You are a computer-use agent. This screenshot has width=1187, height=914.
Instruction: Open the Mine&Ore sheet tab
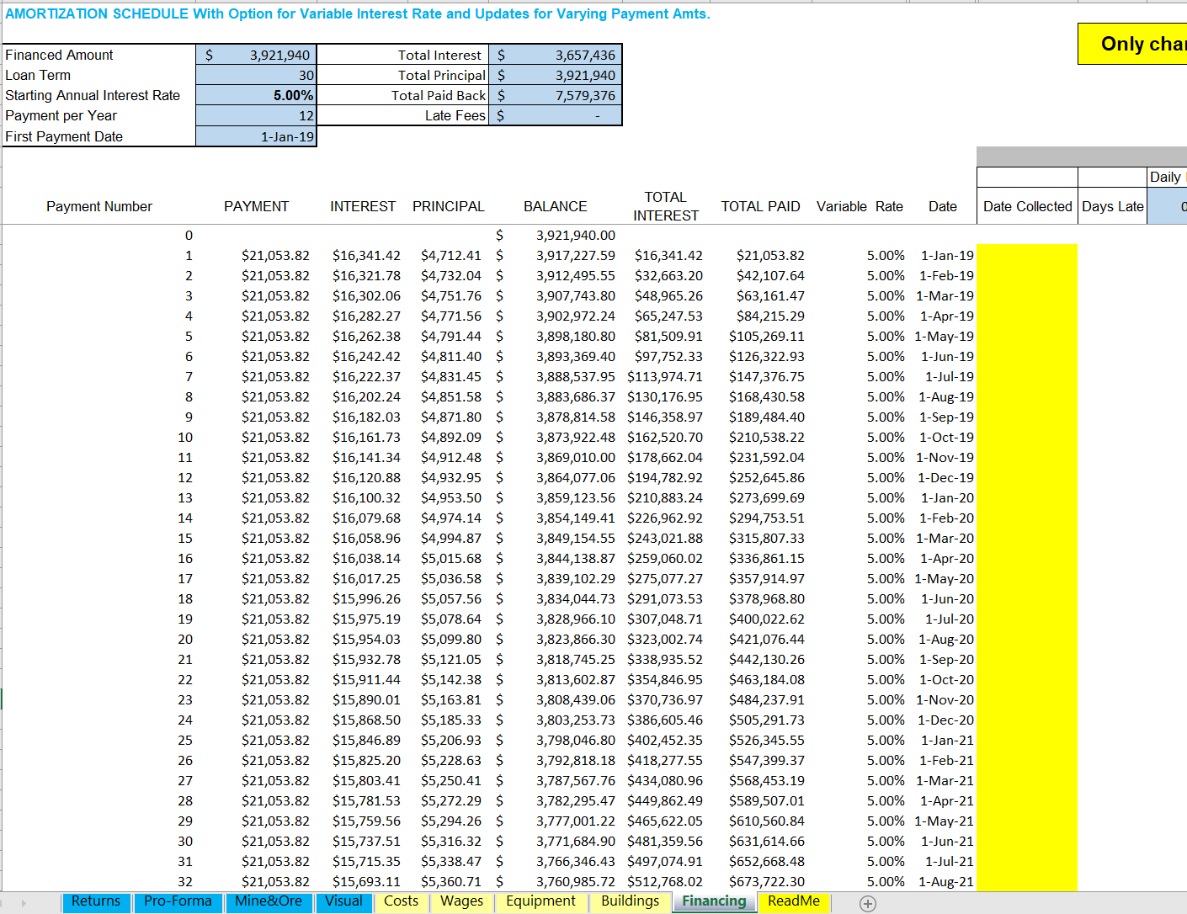click(269, 901)
